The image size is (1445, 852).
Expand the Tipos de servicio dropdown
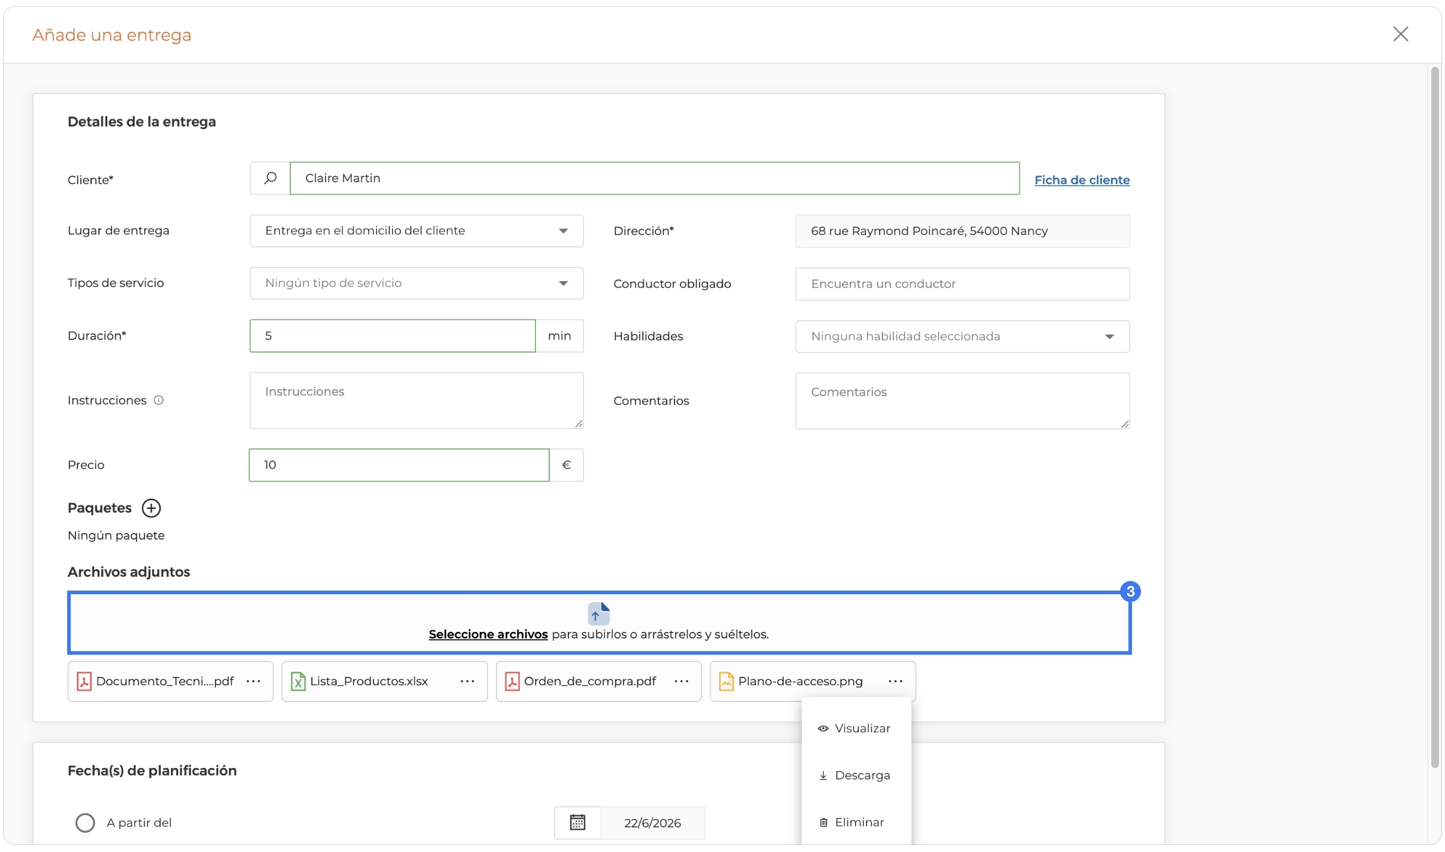point(417,283)
